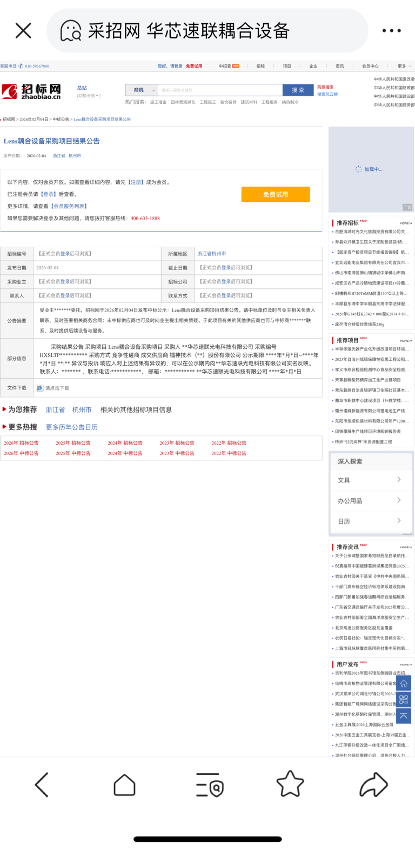Select hot search 装饰装修
Screen dimensions: 415x851
(229, 102)
